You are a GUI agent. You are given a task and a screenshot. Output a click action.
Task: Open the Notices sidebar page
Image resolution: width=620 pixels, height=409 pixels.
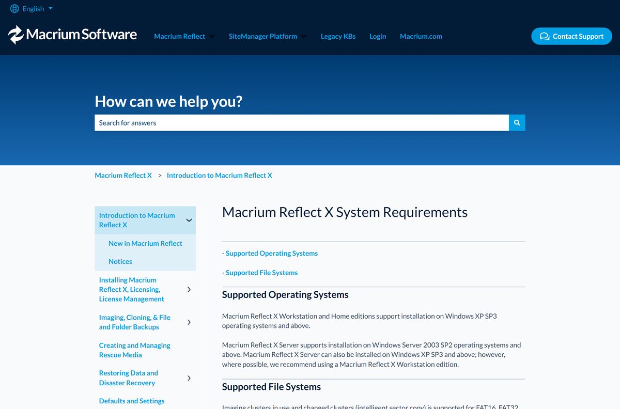120,261
